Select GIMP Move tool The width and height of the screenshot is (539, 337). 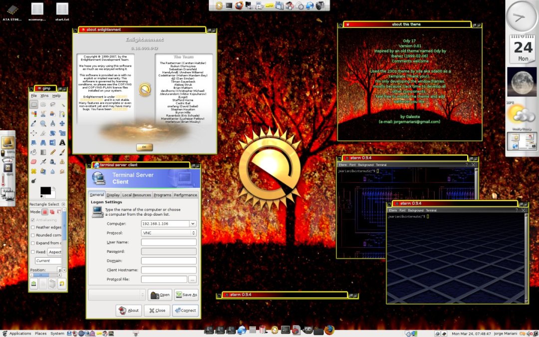[x=62, y=123]
